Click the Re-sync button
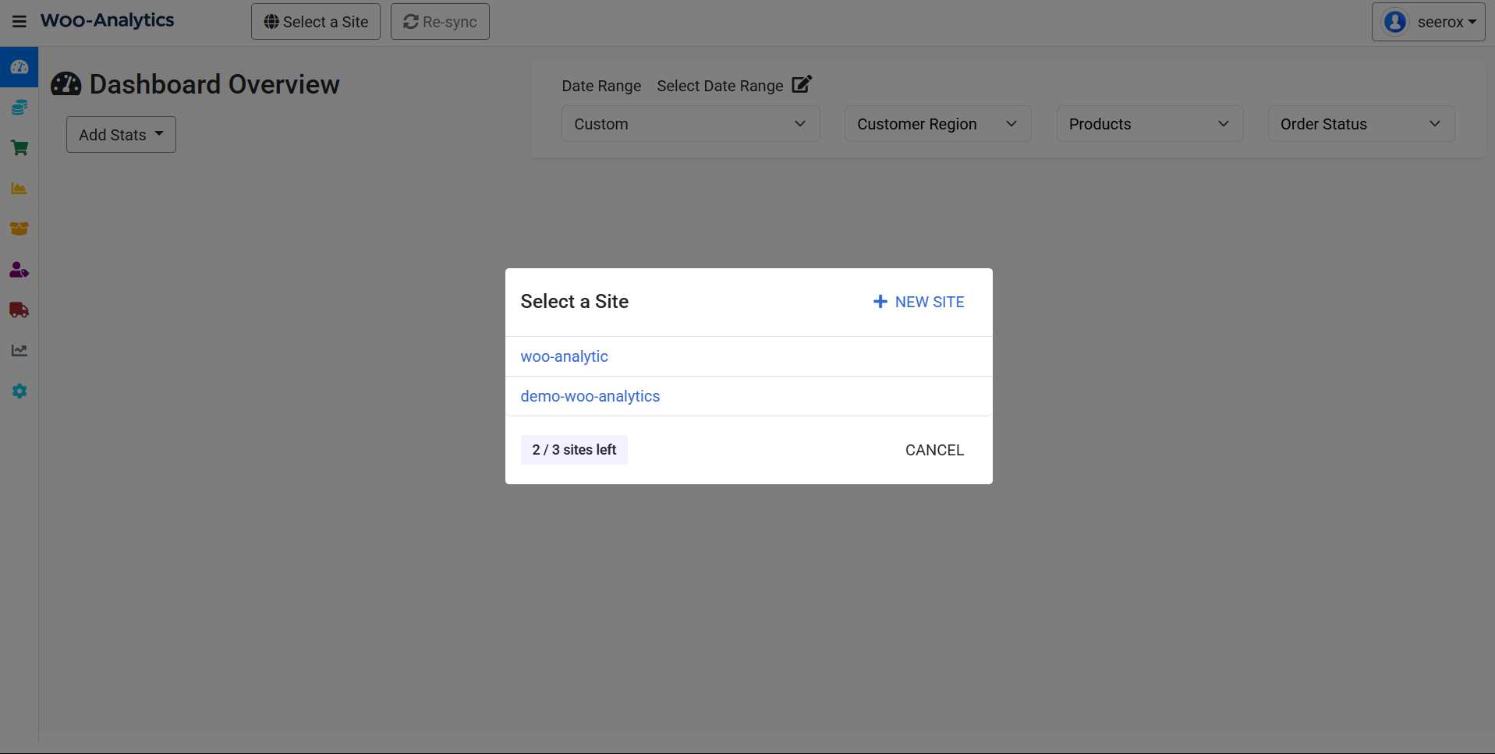Image resolution: width=1495 pixels, height=754 pixels. (x=439, y=21)
